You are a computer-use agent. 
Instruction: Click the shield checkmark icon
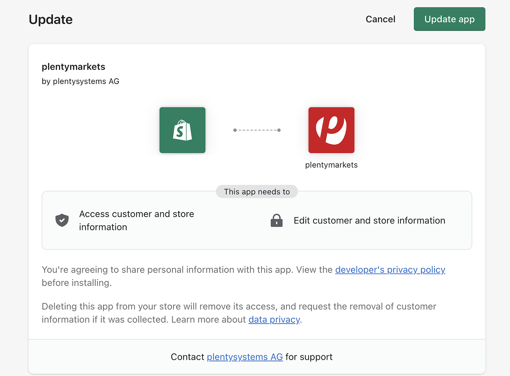point(62,220)
